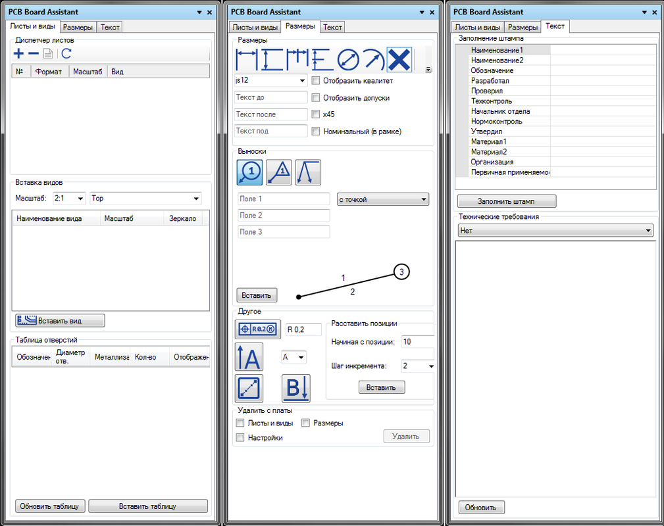Select the horizontal chain dimension tool

tap(297, 60)
